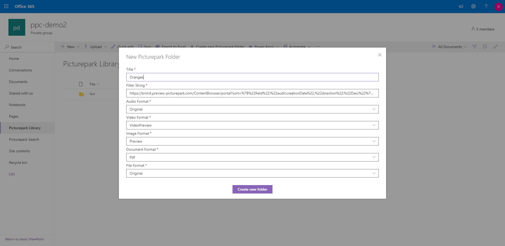The image size is (505, 246).
Task: Open the File Format dropdown
Action: (x=252, y=173)
